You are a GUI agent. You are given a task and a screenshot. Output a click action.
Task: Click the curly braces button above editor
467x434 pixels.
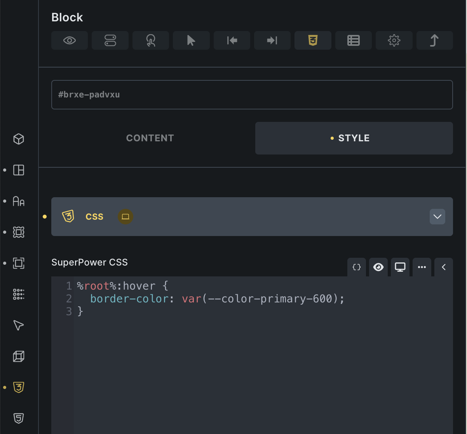[357, 267]
